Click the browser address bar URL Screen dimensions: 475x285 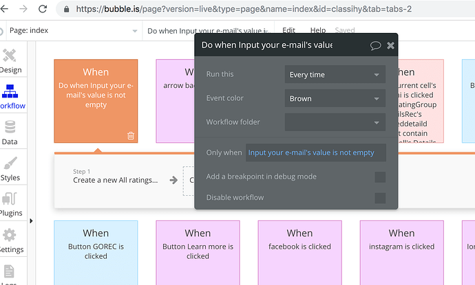[244, 9]
